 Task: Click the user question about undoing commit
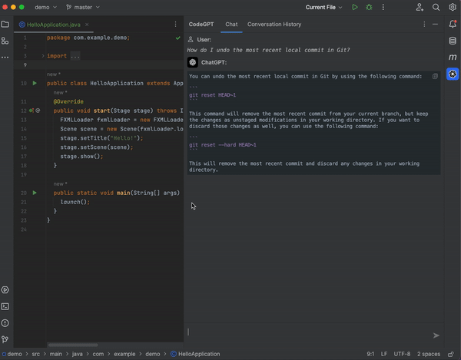(268, 50)
